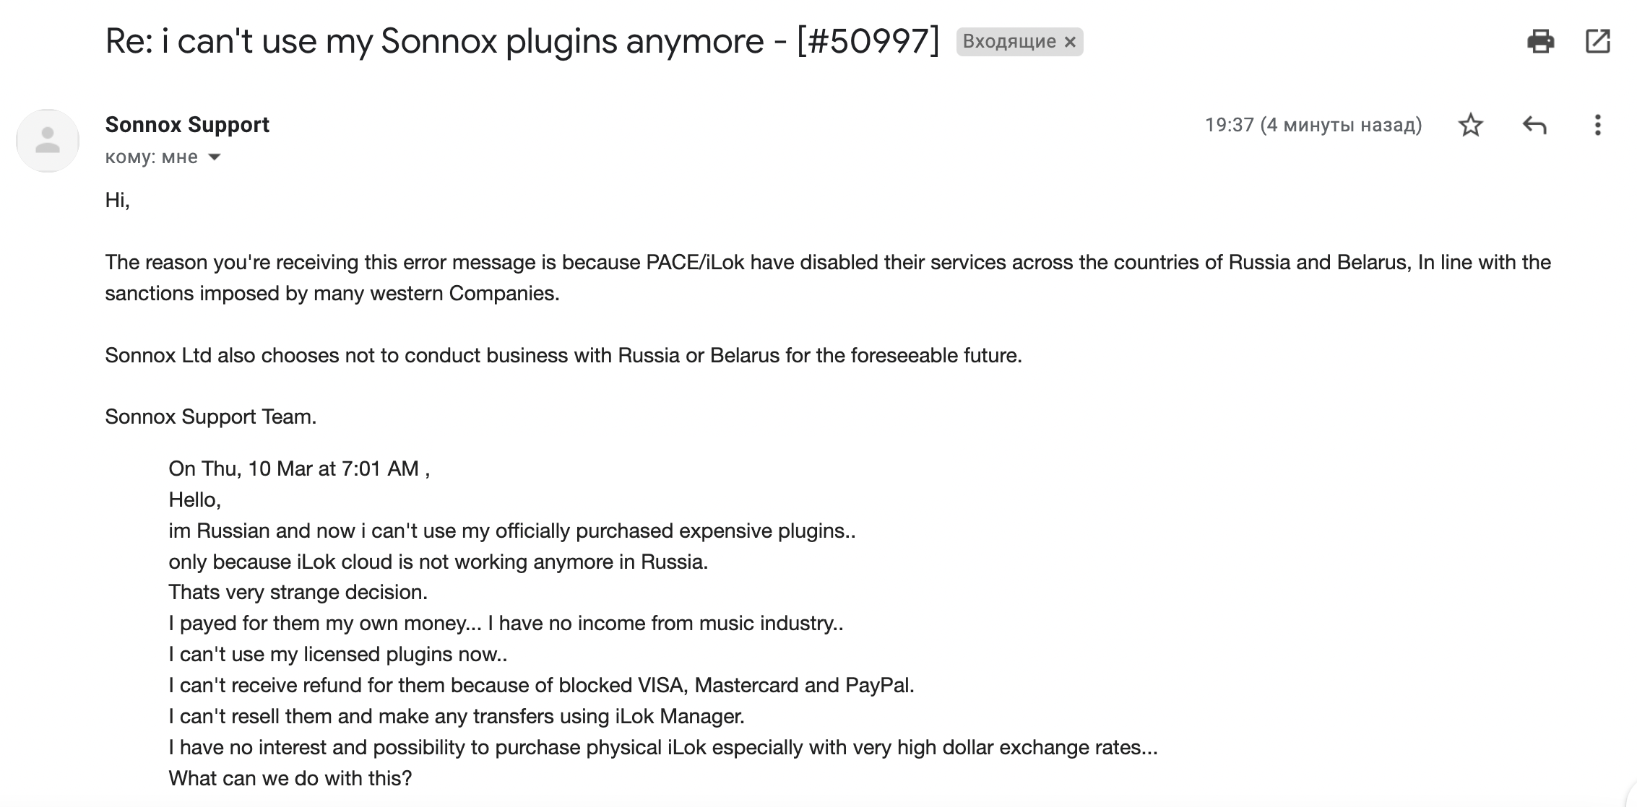
Task: Click the 'Hi,' greeting text
Action: tap(117, 200)
